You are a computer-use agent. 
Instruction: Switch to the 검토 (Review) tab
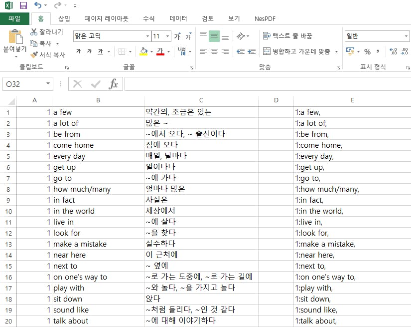[x=208, y=18]
